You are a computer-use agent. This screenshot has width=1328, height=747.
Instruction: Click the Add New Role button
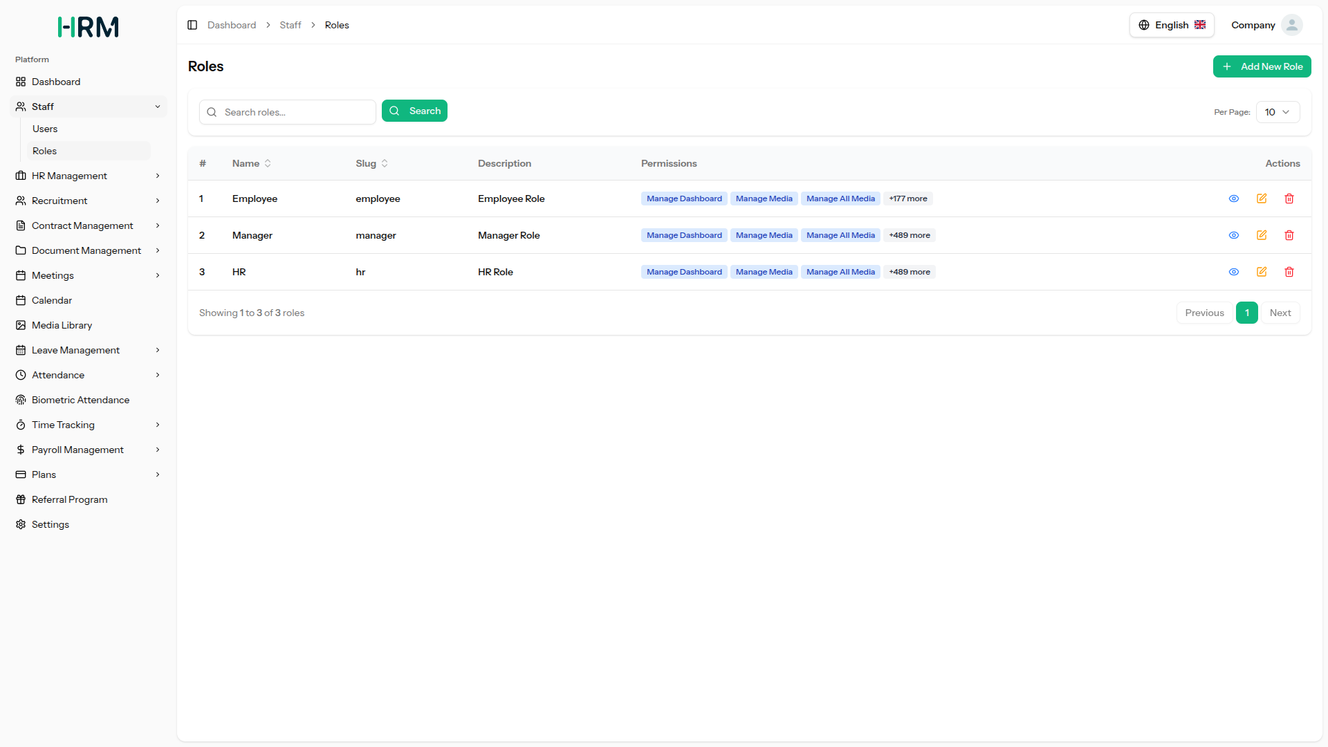click(1262, 66)
